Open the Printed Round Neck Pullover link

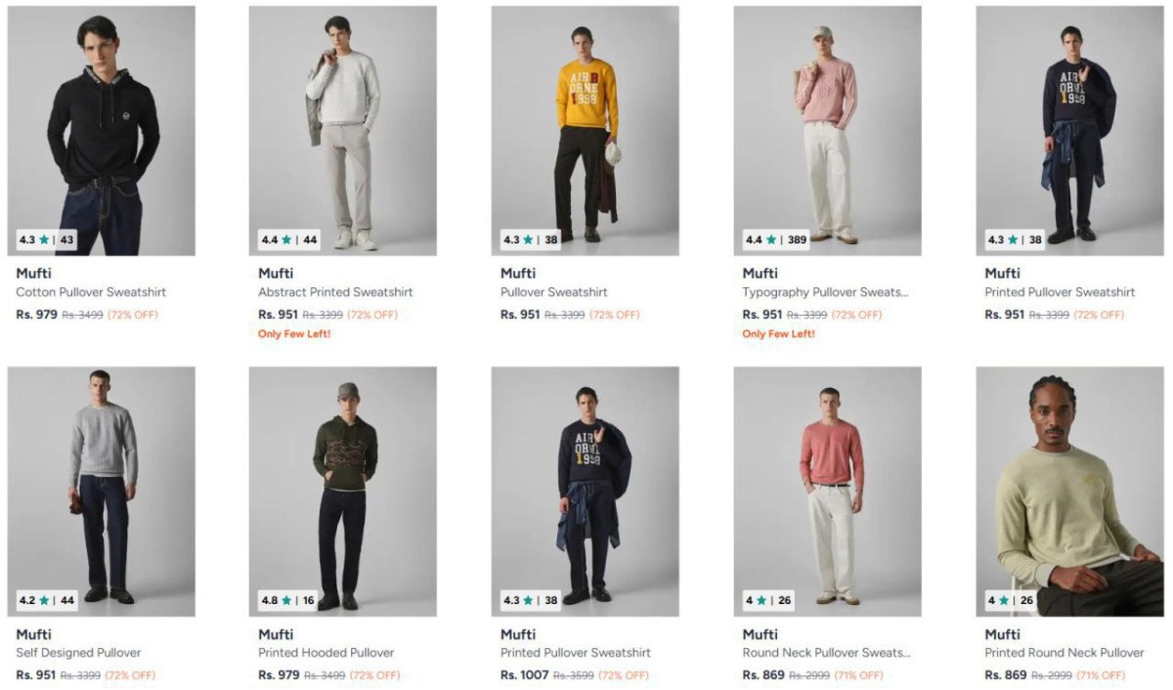click(1064, 653)
